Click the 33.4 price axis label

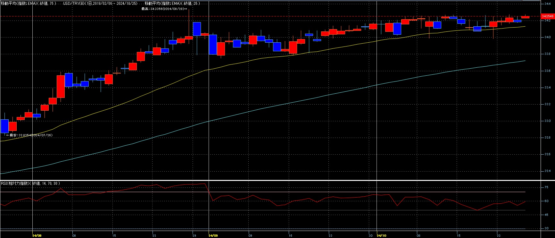[x=548, y=88]
